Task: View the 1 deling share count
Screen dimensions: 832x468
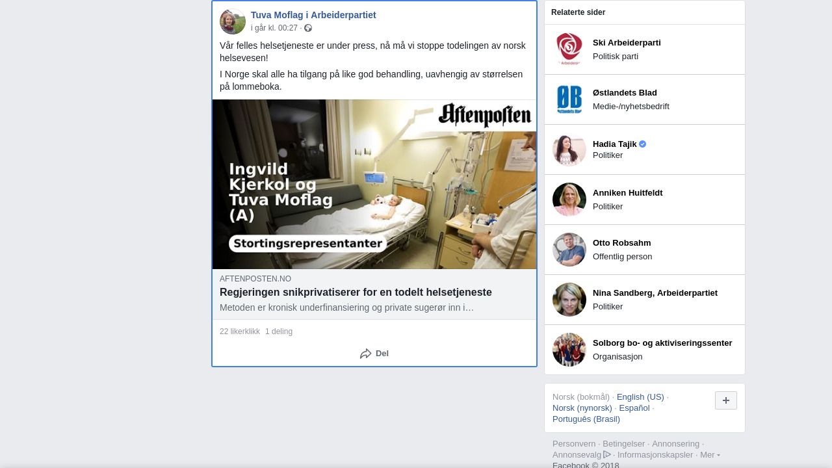Action: pyautogui.click(x=279, y=331)
